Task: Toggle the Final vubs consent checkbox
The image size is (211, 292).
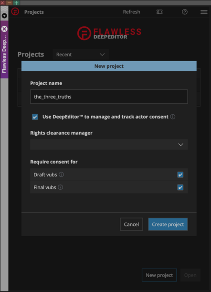Action: click(180, 187)
